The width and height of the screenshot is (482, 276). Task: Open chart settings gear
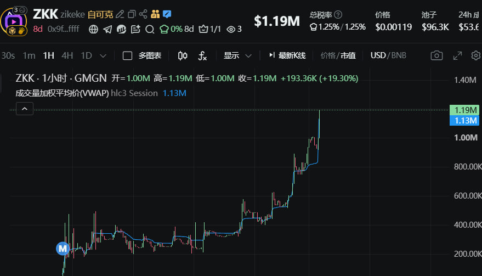(476, 55)
